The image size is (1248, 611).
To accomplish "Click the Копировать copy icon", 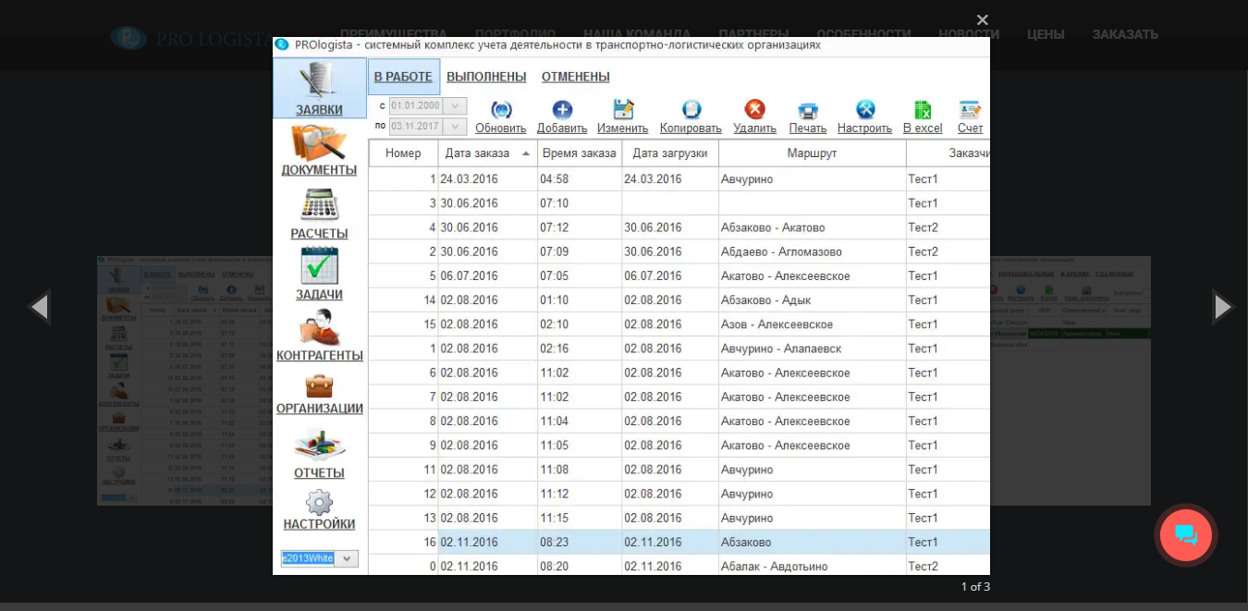I will click(691, 110).
